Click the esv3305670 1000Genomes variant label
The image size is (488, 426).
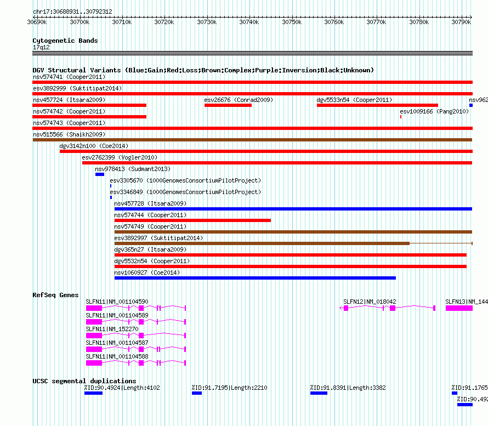coord(185,180)
